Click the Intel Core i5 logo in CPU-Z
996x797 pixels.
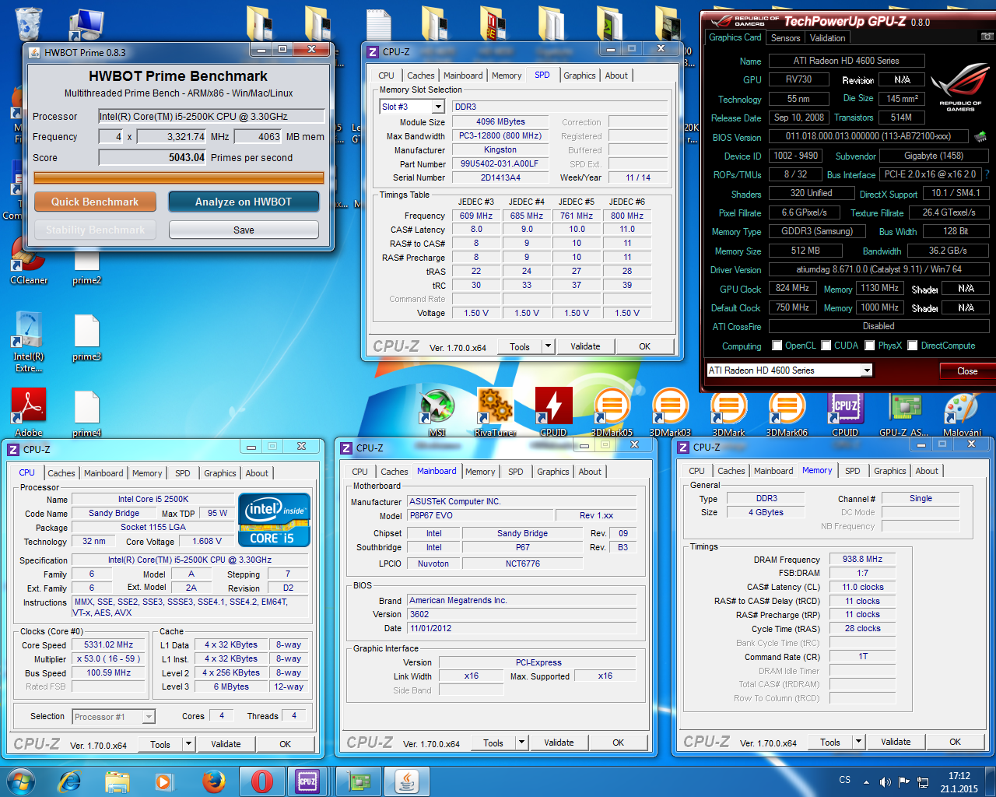(x=274, y=520)
